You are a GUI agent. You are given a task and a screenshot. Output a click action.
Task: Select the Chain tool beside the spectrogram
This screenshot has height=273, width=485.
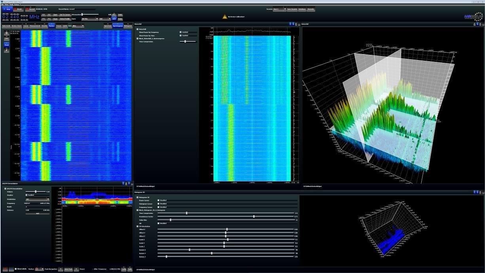[6, 45]
